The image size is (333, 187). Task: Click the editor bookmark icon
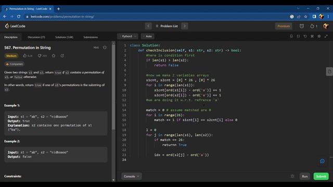291,36
